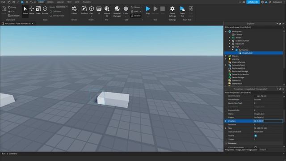Expand the Position property
Viewport: 286px width, 161px height.
pyautogui.click(x=226, y=121)
